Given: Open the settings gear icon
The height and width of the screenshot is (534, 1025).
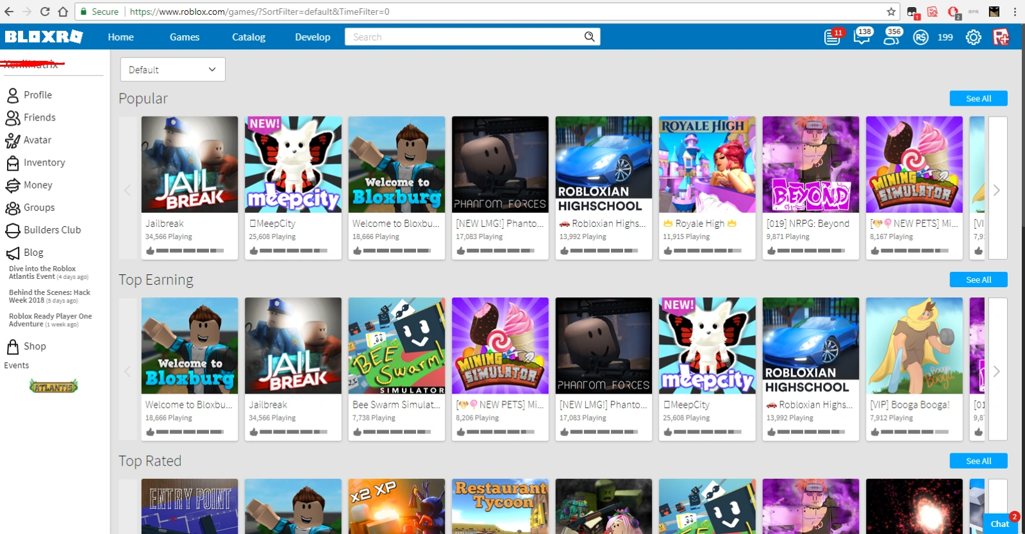Looking at the screenshot, I should [x=973, y=37].
